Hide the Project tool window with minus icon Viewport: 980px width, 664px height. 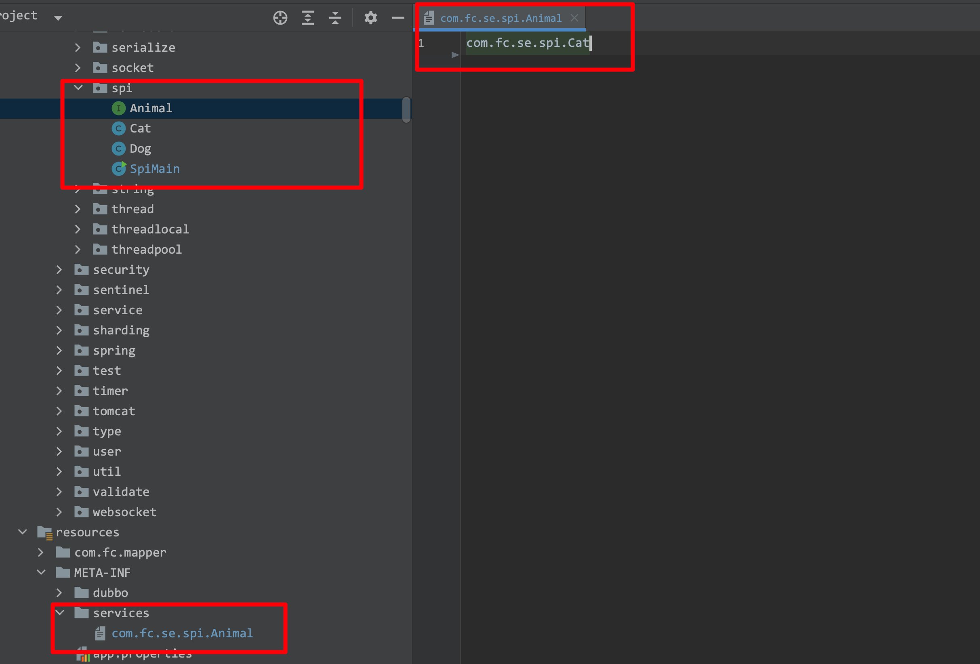[398, 18]
